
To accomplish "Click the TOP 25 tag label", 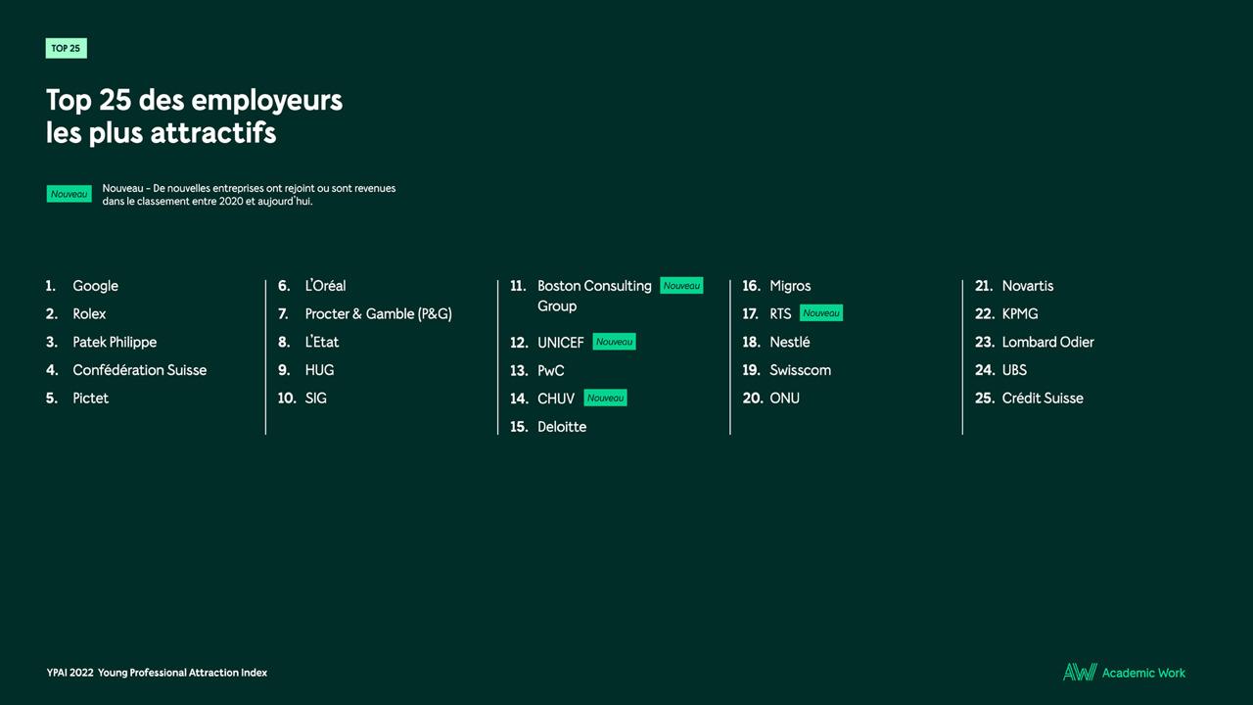I will (66, 48).
